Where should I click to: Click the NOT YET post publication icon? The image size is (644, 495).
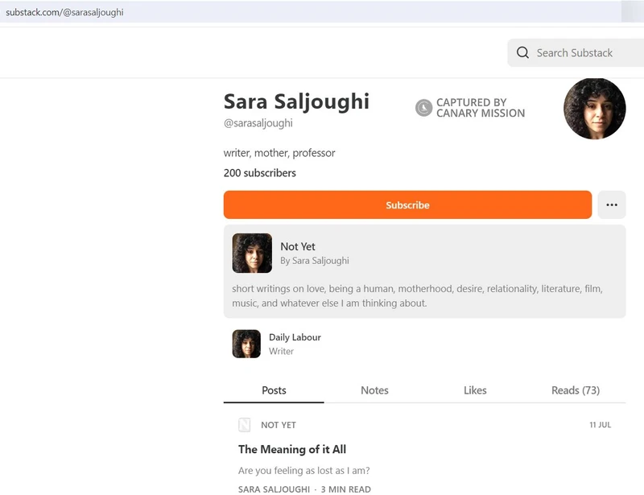pyautogui.click(x=245, y=425)
